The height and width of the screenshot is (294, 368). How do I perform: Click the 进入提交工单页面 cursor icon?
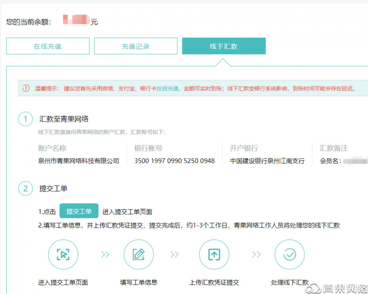pos(63,255)
